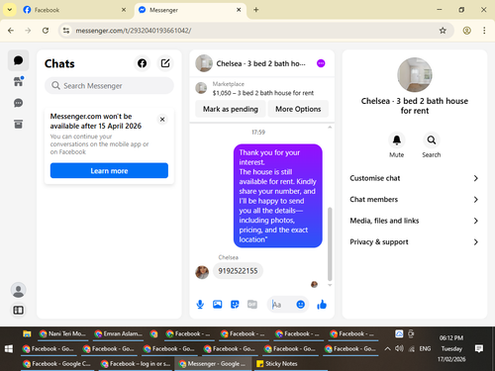Toggle the sidebar collapse panel icon

(x=18, y=310)
